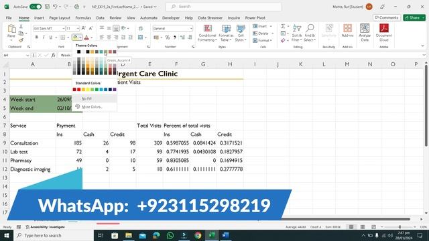The width and height of the screenshot is (429, 241).
Task: Click the AutoSum sigma icon
Action: pyautogui.click(x=283, y=26)
